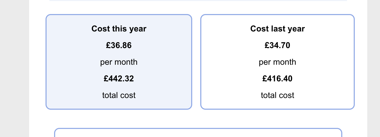Screen dimensions: 380x137
Task: Click the white gap between the two cost cards
Action: click(x=196, y=62)
